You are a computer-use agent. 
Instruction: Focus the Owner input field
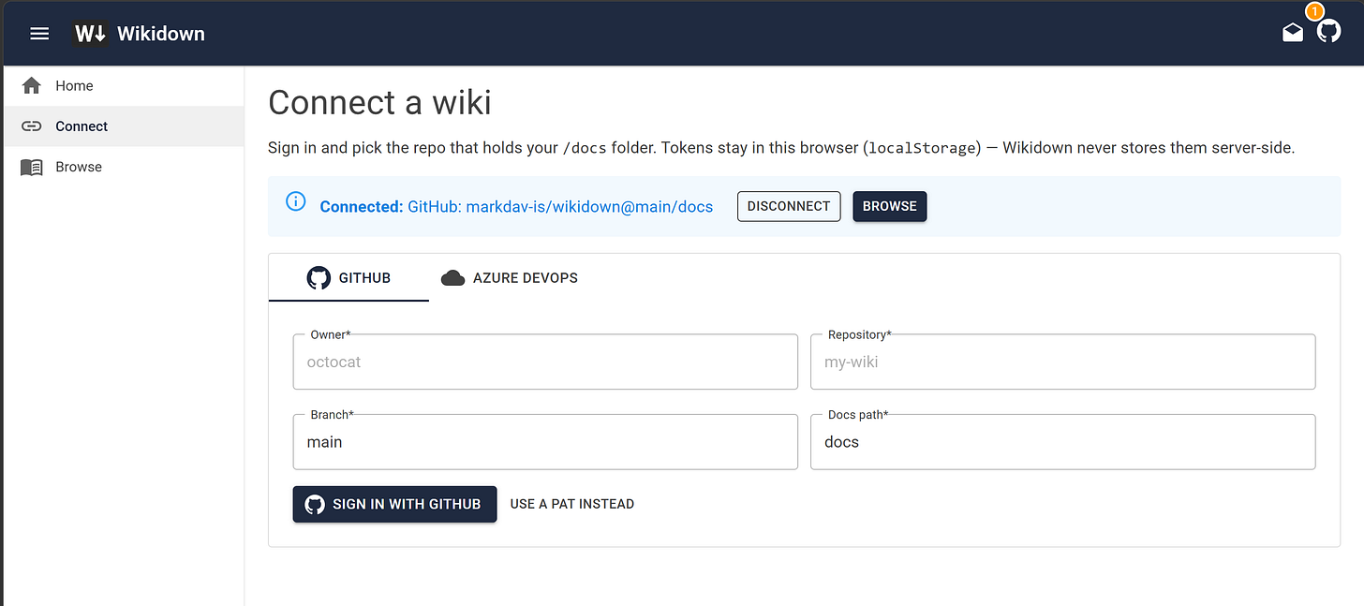click(x=545, y=362)
